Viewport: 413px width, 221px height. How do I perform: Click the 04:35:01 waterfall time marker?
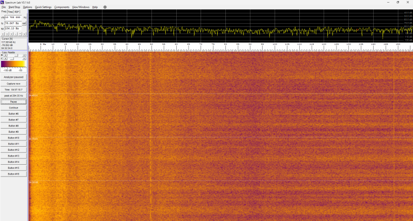point(33,139)
